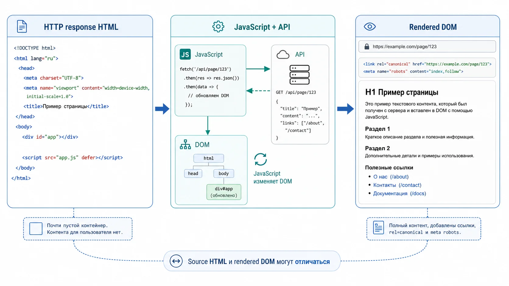Click the https://example.com/page/123 address field
The width and height of the screenshot is (509, 286).
click(427, 47)
